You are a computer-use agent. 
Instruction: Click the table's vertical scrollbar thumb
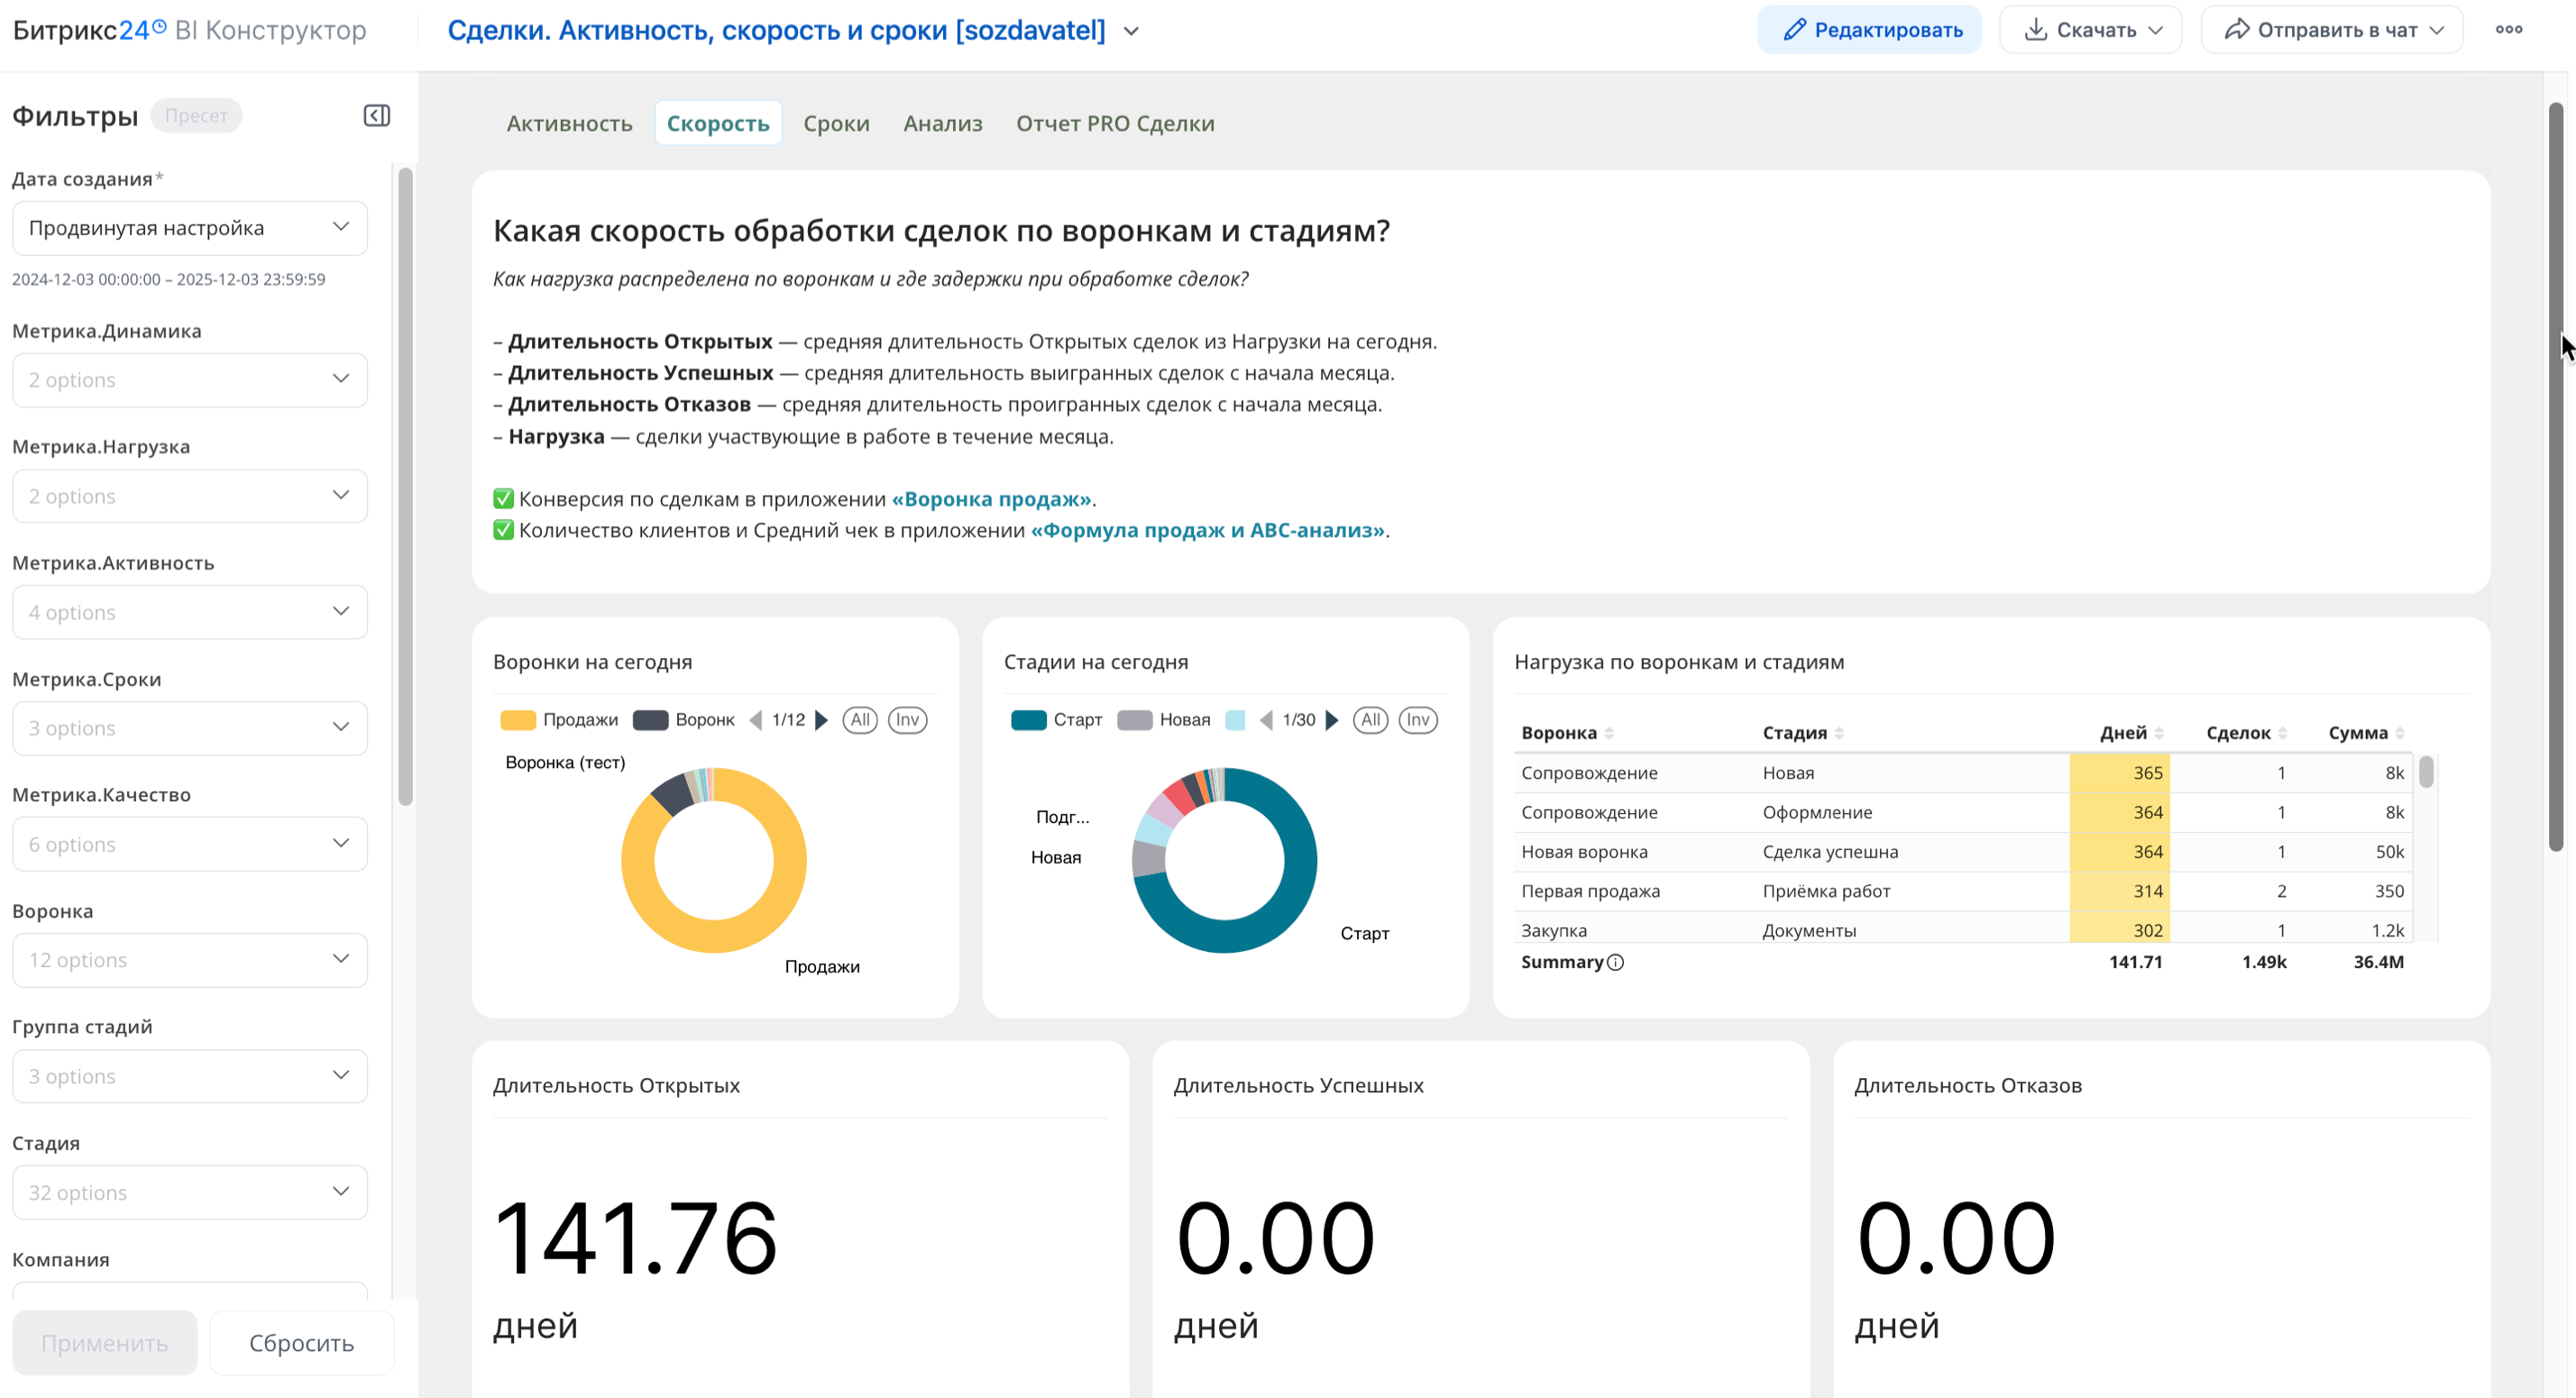pyautogui.click(x=2425, y=772)
